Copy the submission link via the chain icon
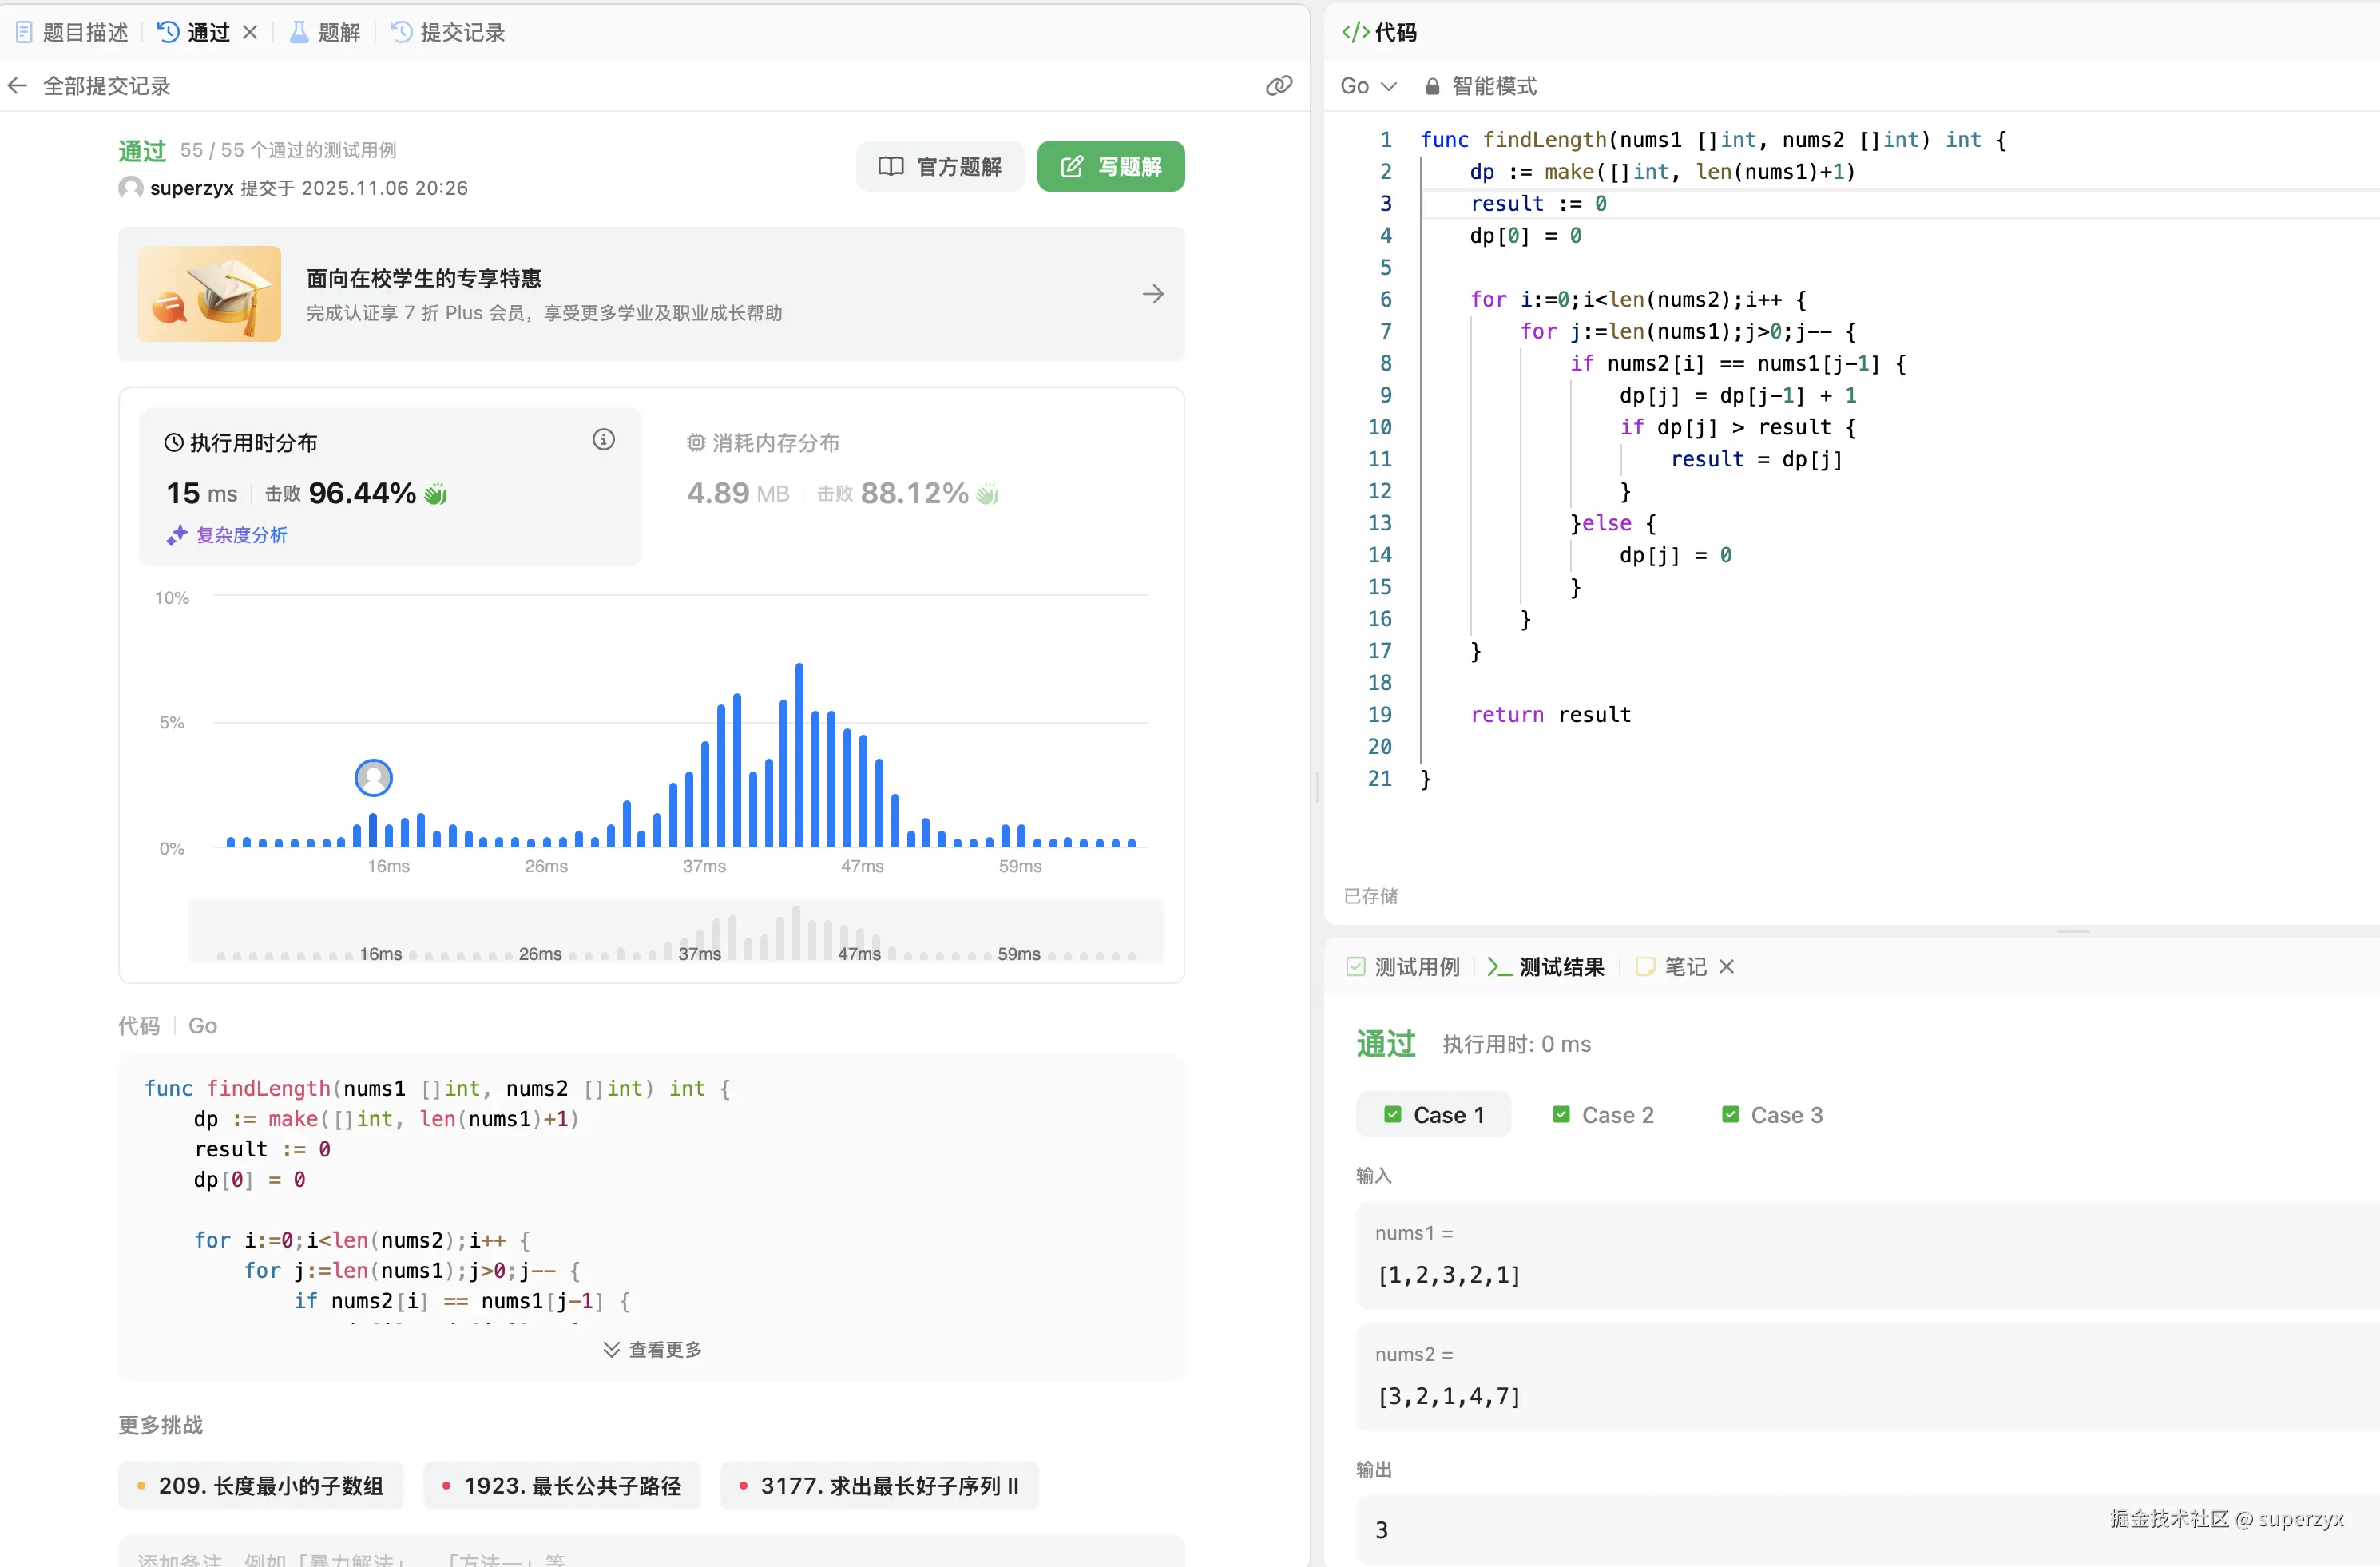 [1278, 86]
